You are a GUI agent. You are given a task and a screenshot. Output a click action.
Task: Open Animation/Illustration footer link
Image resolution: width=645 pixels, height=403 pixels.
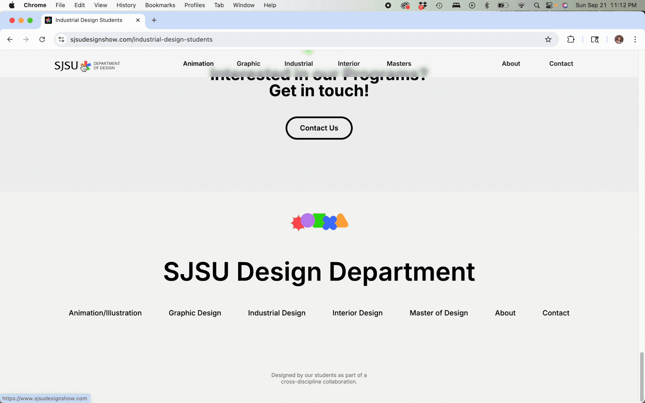point(105,313)
